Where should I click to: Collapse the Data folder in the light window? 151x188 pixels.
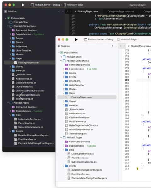[x=64, y=150]
